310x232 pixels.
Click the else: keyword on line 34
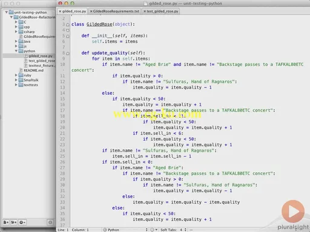coord(118,208)
